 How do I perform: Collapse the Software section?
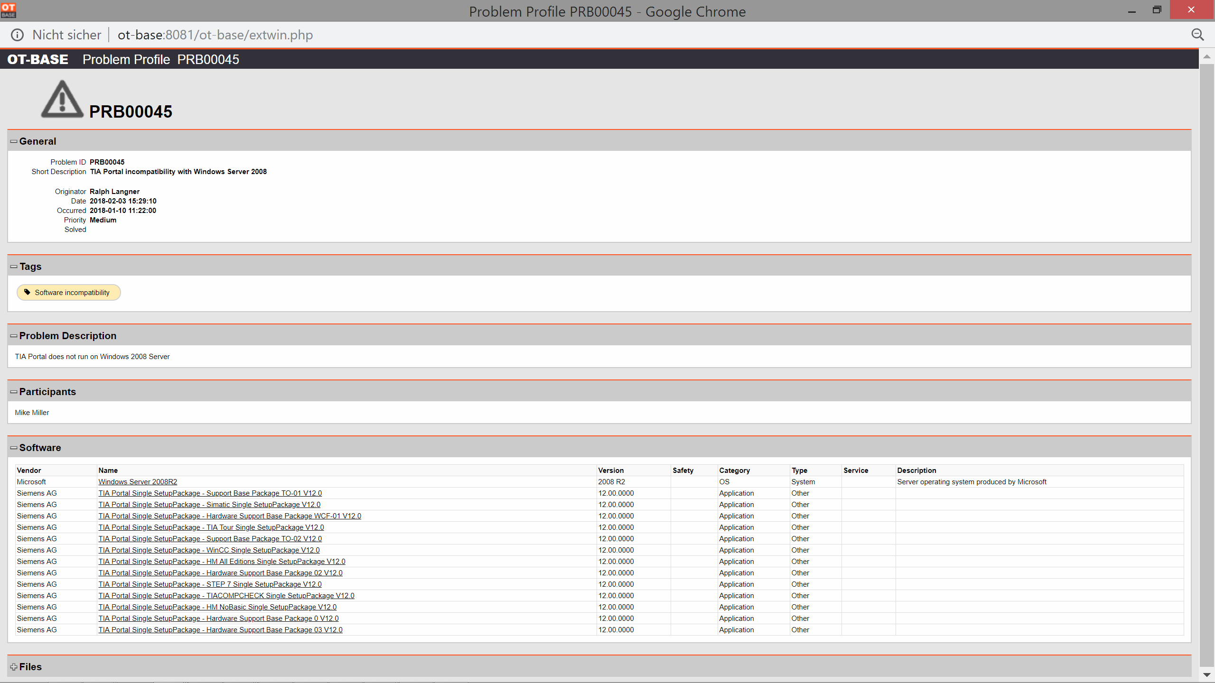[14, 448]
